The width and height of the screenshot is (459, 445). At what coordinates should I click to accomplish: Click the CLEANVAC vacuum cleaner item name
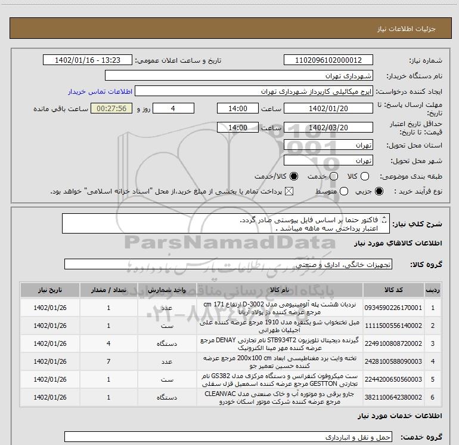280,397
